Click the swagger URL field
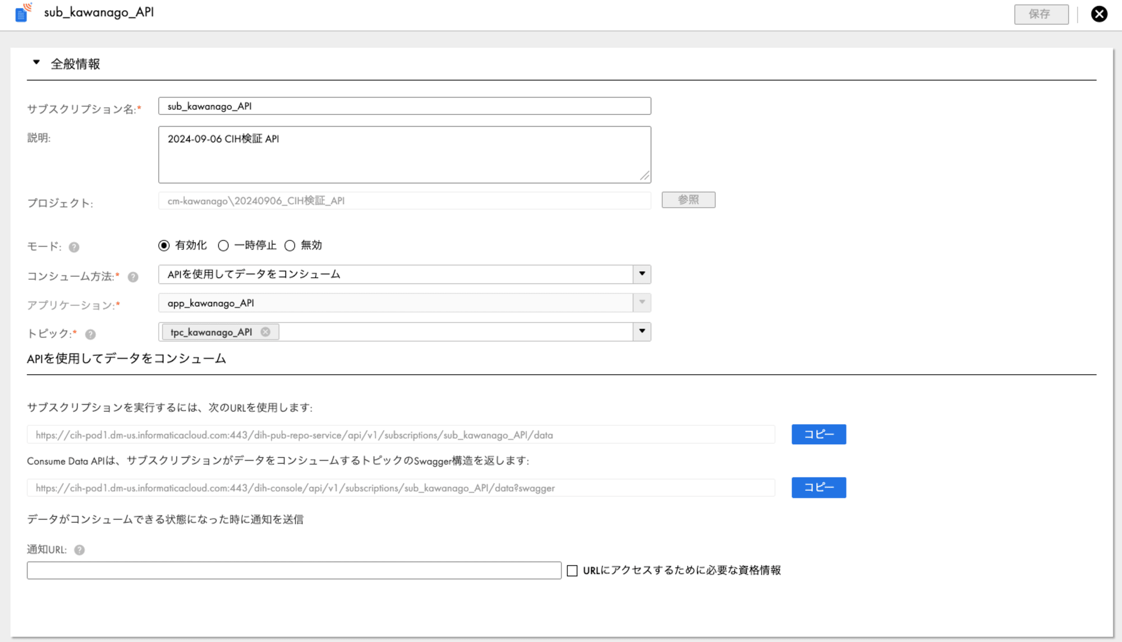This screenshot has height=642, width=1122. pos(401,487)
